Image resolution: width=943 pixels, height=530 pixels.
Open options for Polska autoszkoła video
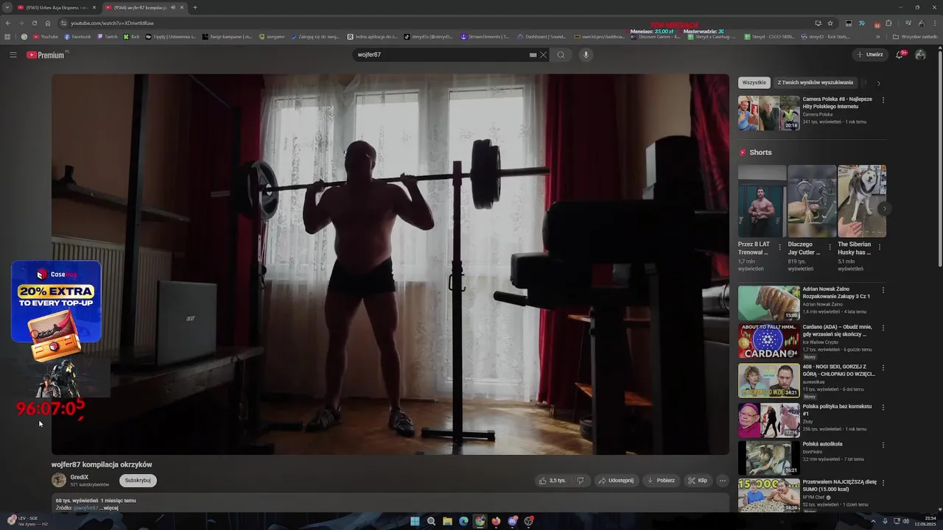883,445
